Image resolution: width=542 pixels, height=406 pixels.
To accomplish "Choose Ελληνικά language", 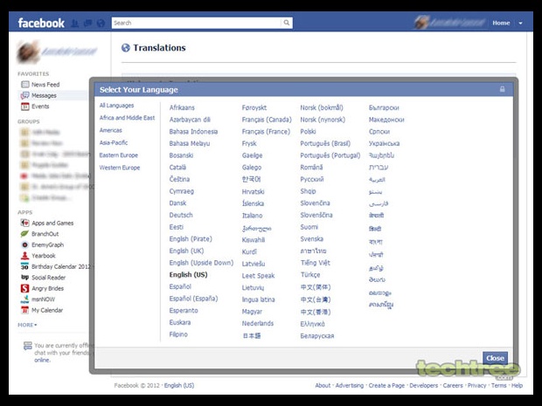I will (312, 324).
